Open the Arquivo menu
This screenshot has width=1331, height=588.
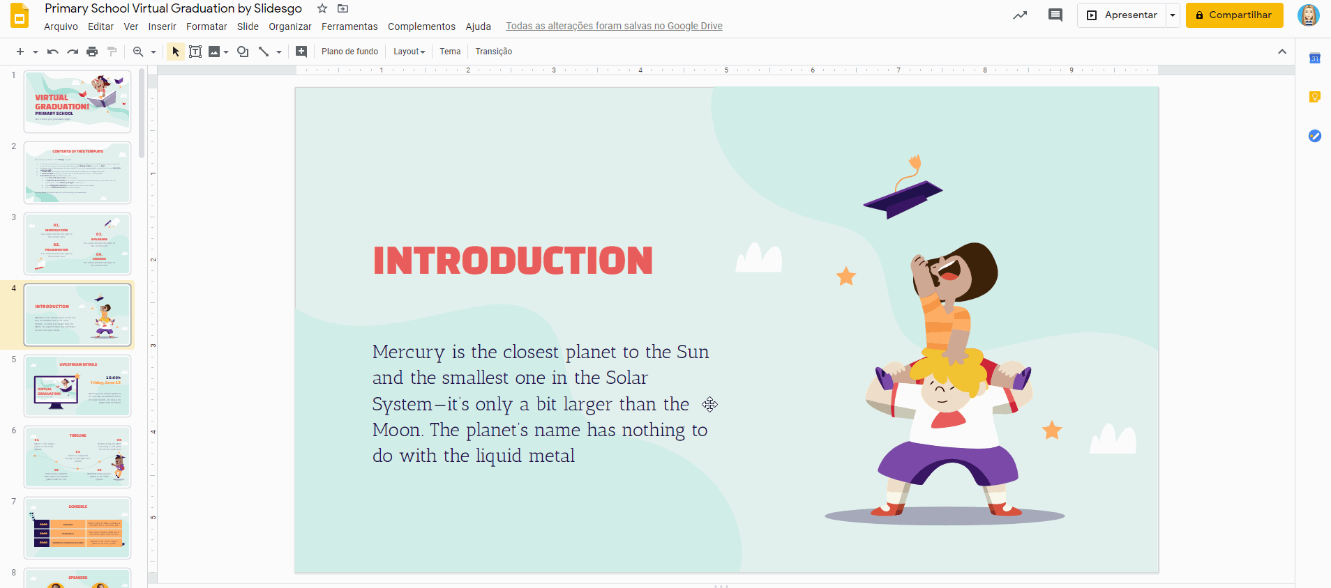(61, 26)
